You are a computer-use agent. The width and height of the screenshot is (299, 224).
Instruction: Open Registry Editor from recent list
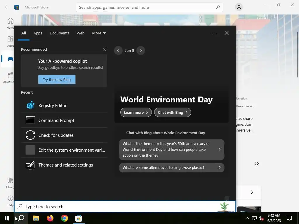click(x=64, y=105)
